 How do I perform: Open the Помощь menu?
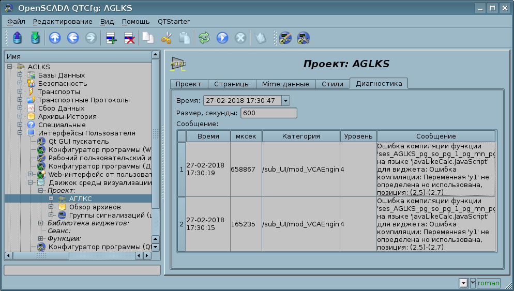pyautogui.click(x=135, y=22)
